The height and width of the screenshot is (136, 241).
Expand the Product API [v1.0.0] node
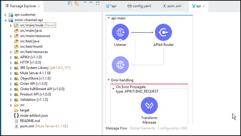(11, 94)
